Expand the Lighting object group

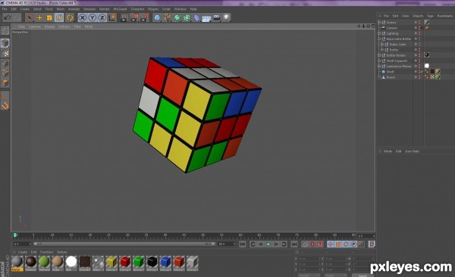click(x=379, y=33)
